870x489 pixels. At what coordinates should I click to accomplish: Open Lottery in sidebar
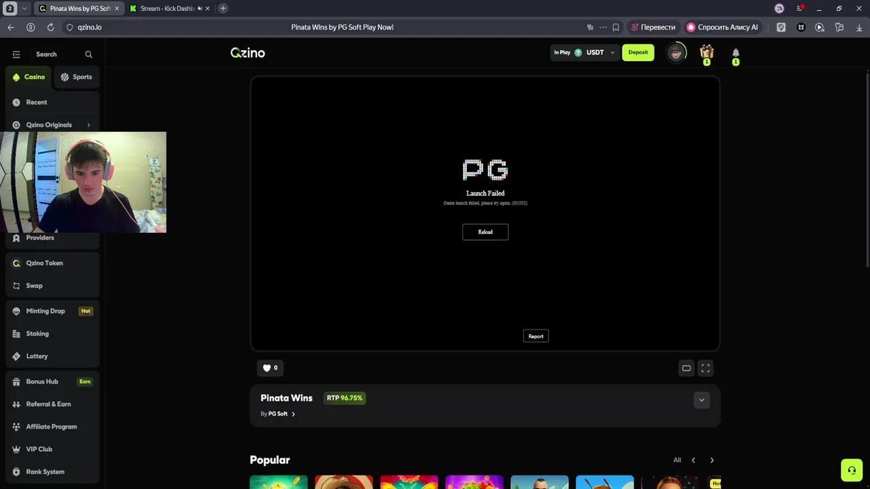pos(52,356)
